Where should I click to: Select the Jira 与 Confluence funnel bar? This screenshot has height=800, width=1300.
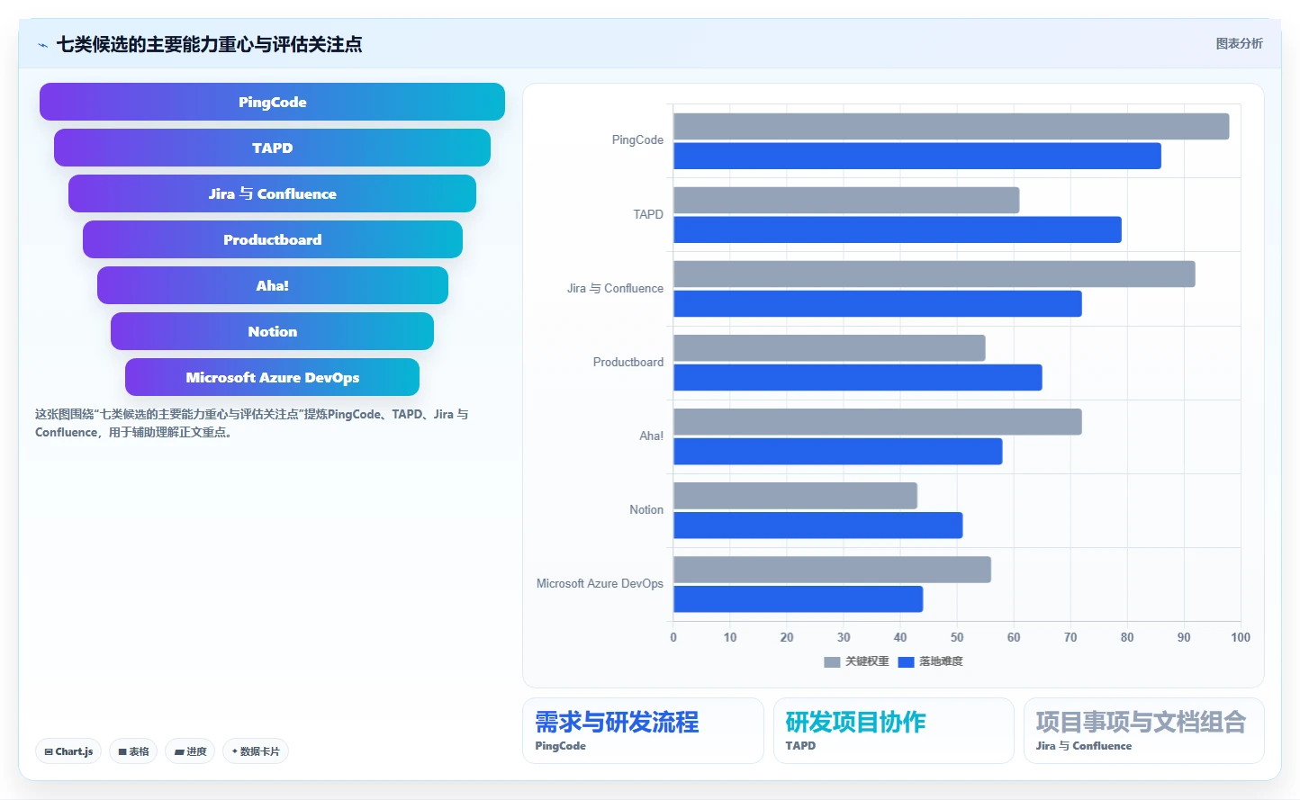[272, 193]
